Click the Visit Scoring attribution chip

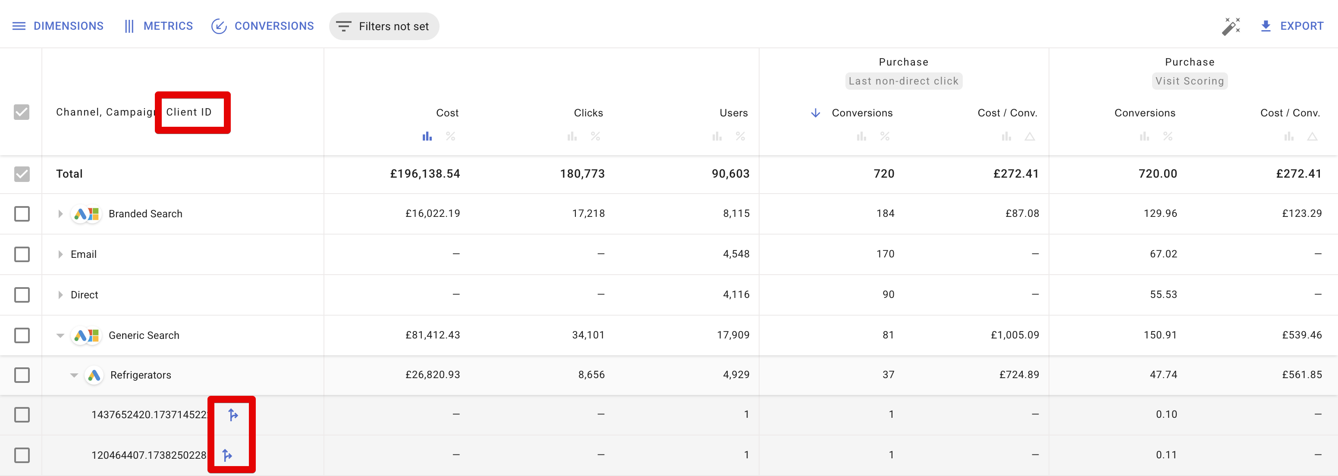[x=1190, y=81]
